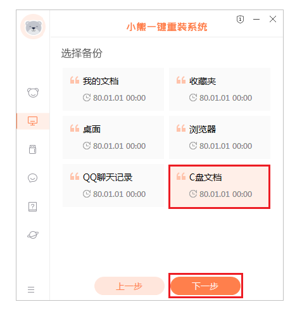Select the 浏览器 backup item

pos(220,137)
